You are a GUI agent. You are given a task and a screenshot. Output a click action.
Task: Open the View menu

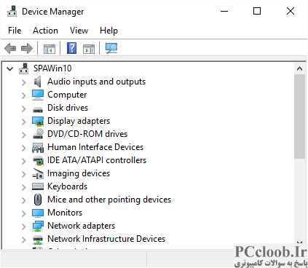pos(79,31)
